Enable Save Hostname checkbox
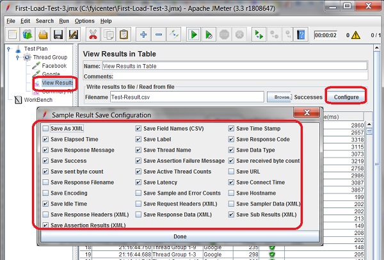The width and height of the screenshot is (384, 260). tap(231, 193)
